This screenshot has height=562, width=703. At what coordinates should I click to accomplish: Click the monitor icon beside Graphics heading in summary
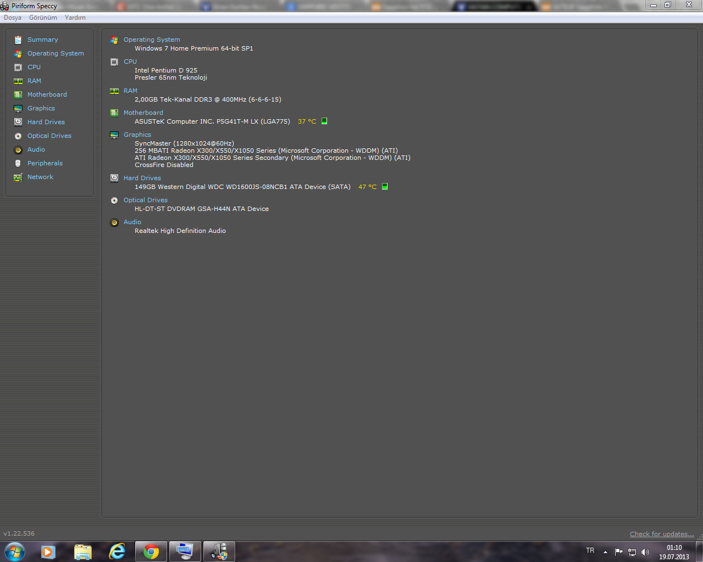(x=114, y=135)
